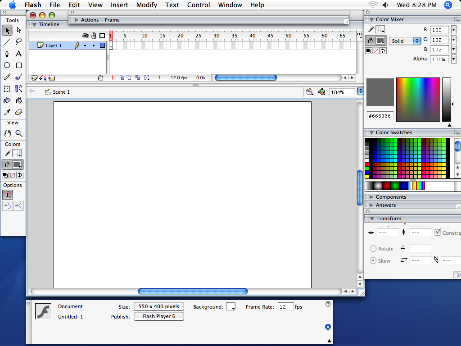Click Add Motion Guide icon
The width and height of the screenshot is (461, 346).
pyautogui.click(x=43, y=77)
